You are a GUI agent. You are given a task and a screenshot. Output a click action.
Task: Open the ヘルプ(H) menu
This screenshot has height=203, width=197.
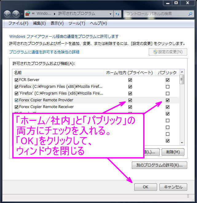pos(98,23)
